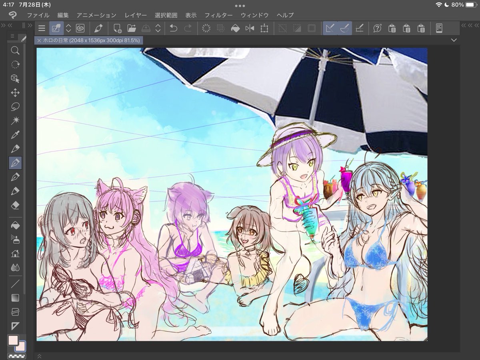Open the ウィンドウ menu
Image resolution: width=480 pixels, height=360 pixels.
click(x=254, y=15)
